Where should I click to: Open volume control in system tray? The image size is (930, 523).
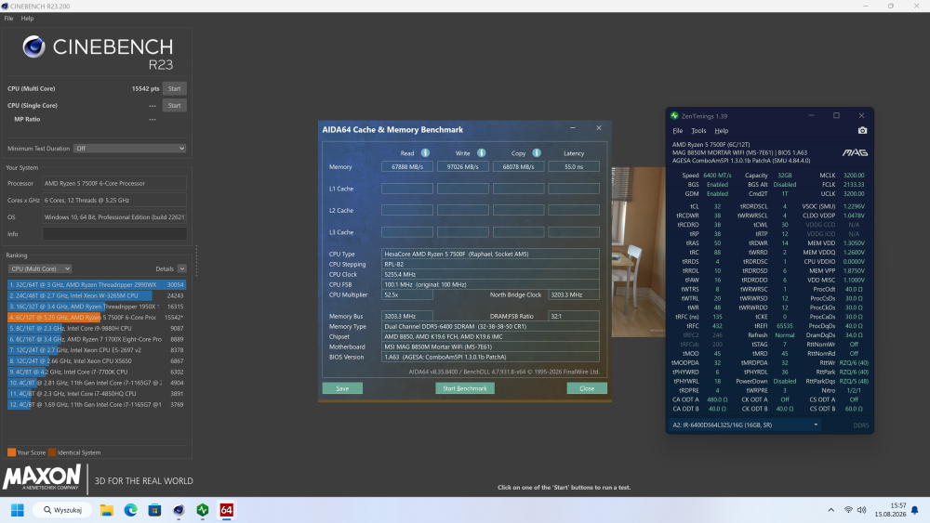tap(862, 510)
